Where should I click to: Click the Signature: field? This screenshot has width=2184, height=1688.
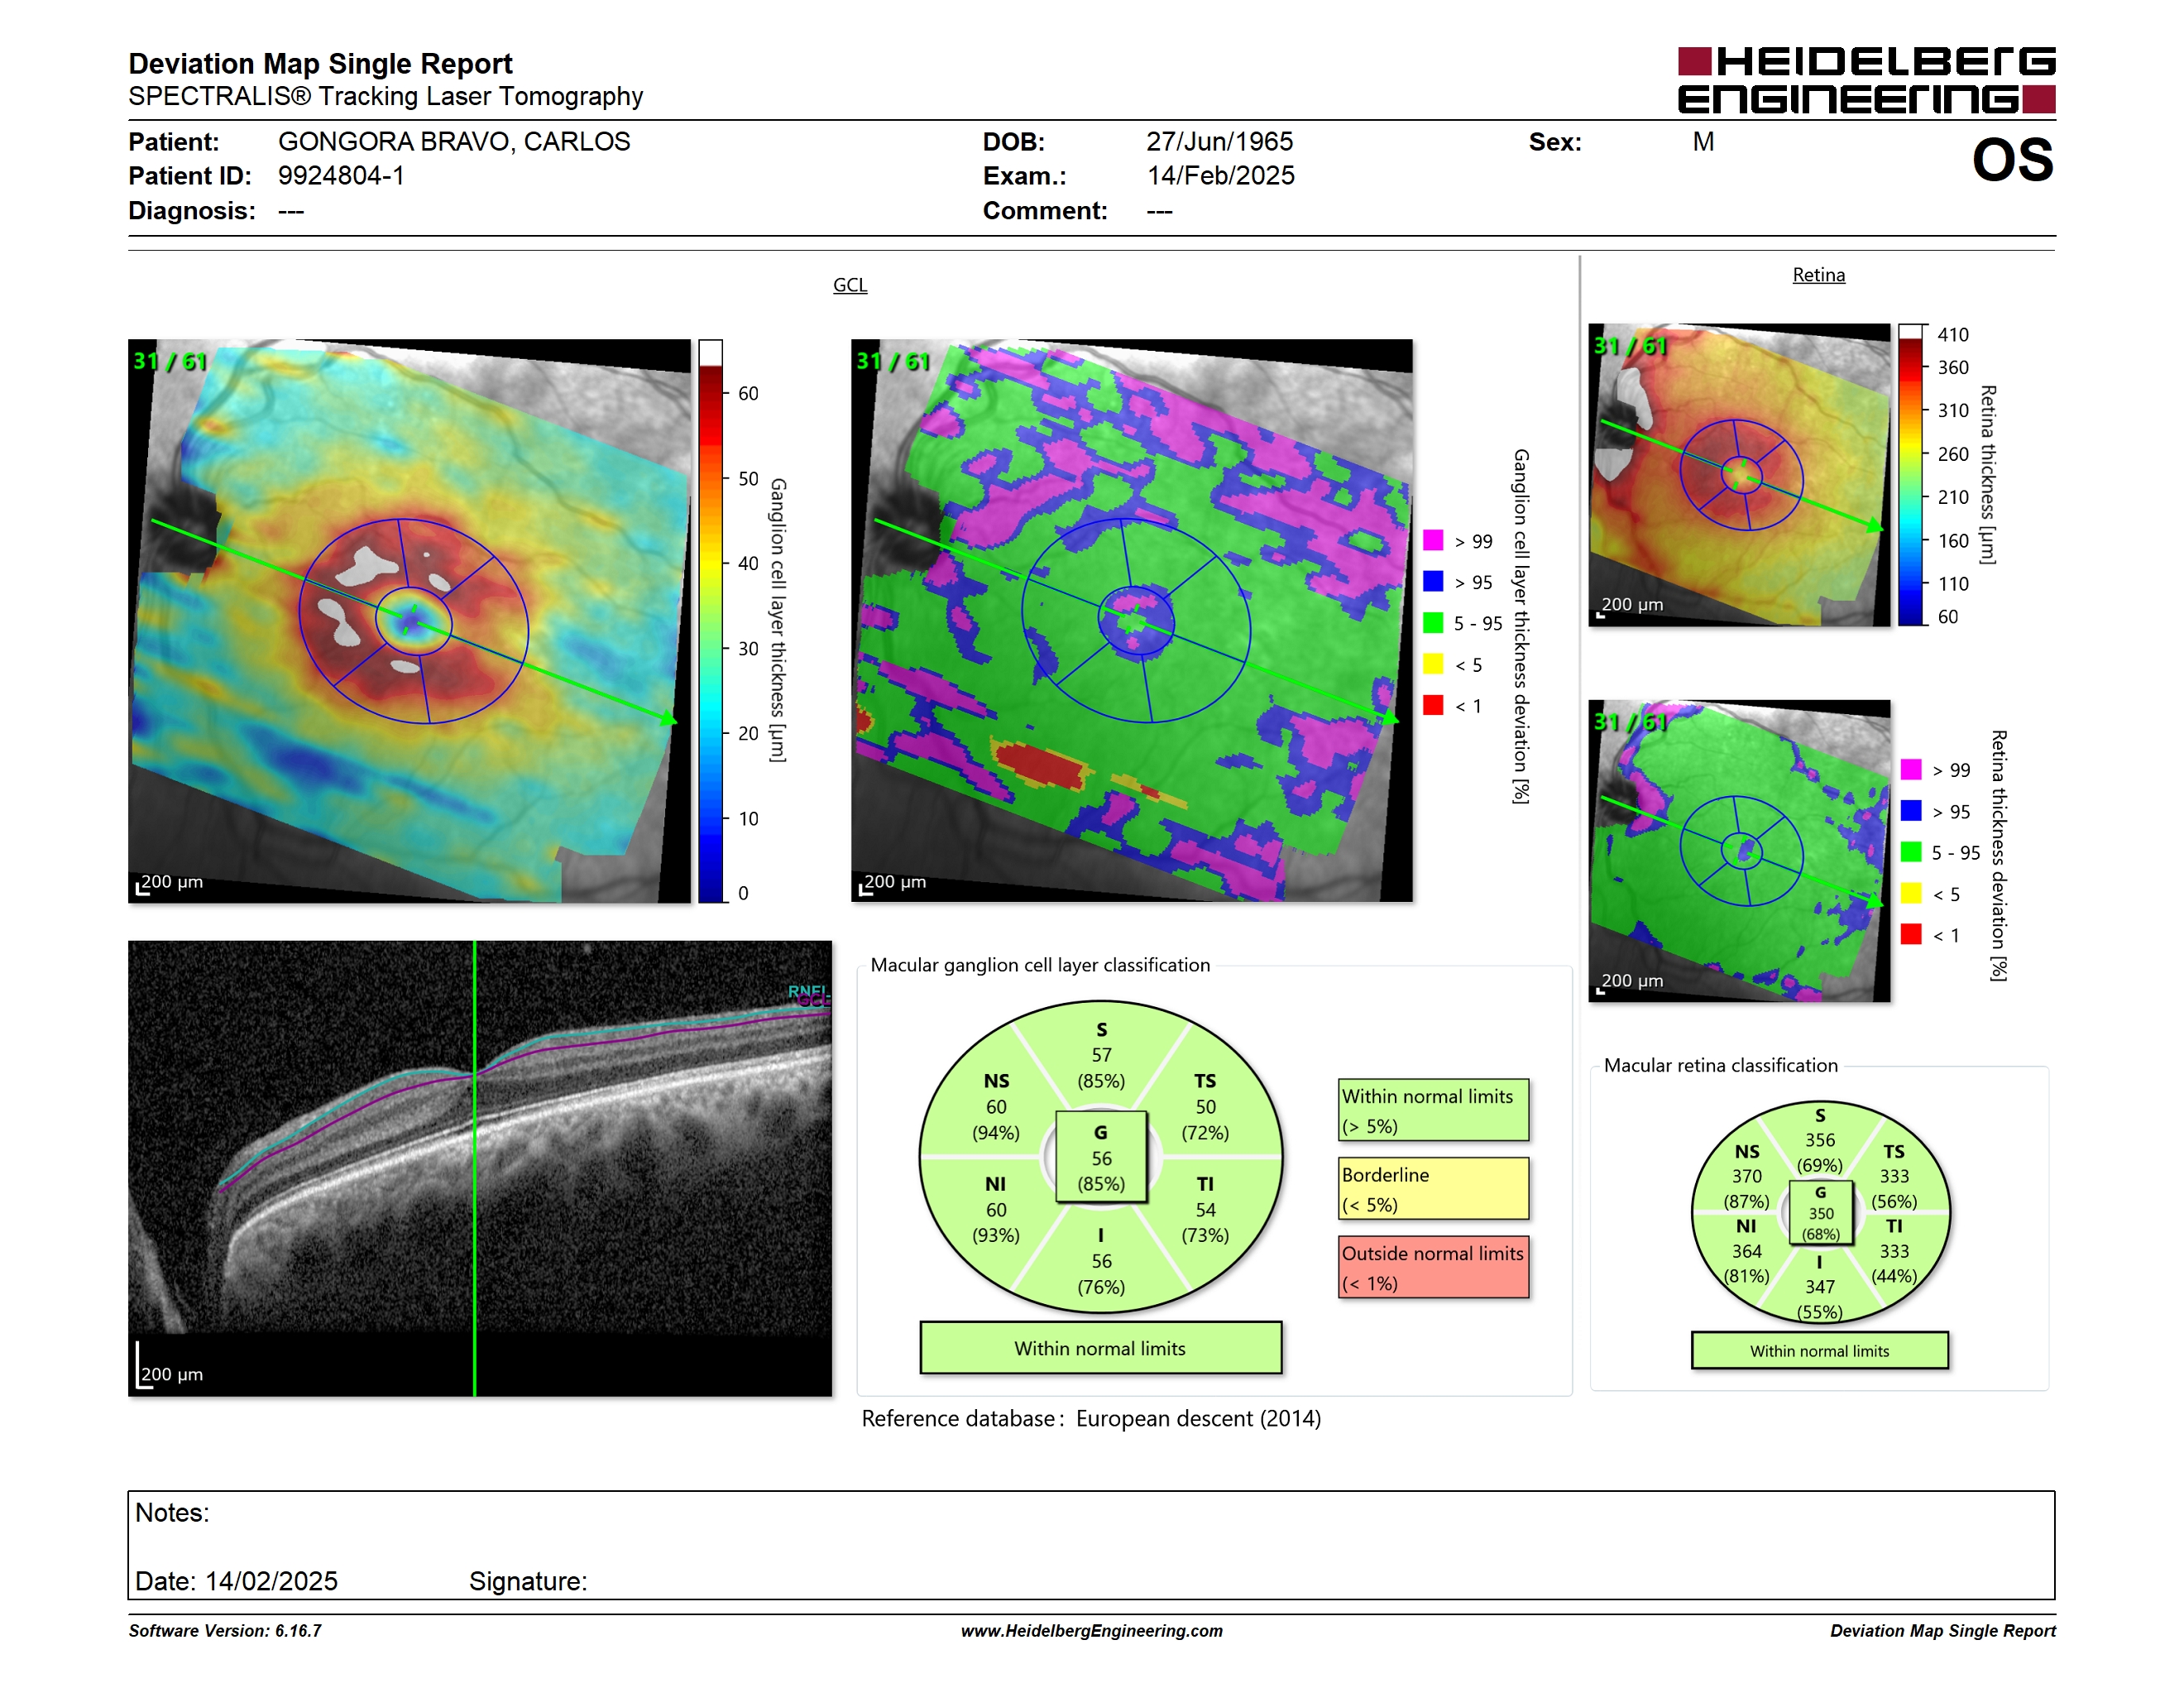point(528,1581)
